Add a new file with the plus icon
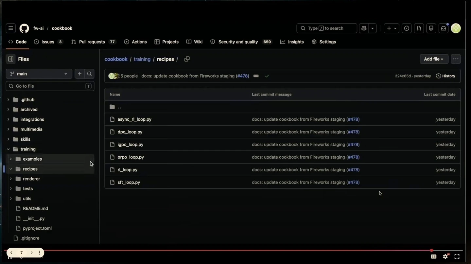The width and height of the screenshot is (471, 264). pos(79,74)
